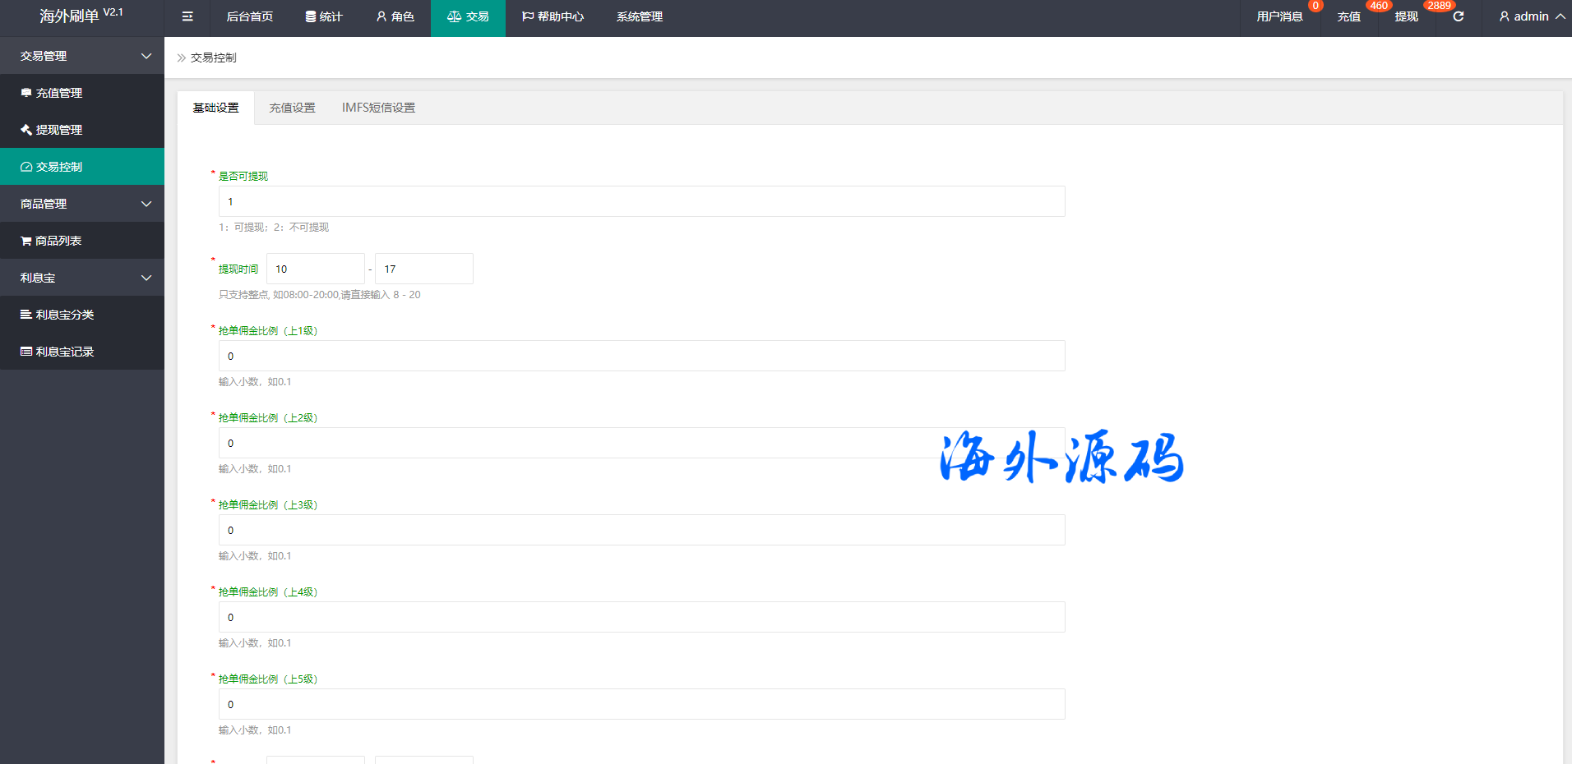1572x764 pixels.
Task: Select 帮助中心 help center in navigation
Action: click(553, 16)
